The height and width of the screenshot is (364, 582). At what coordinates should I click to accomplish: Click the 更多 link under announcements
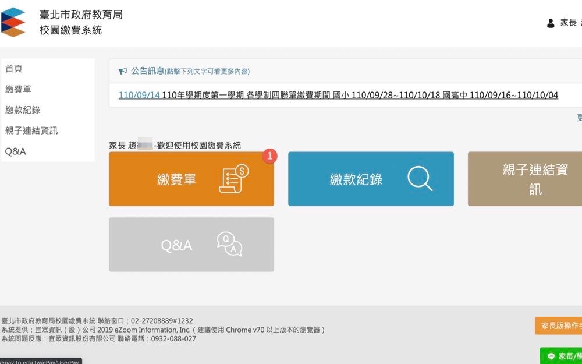click(579, 118)
